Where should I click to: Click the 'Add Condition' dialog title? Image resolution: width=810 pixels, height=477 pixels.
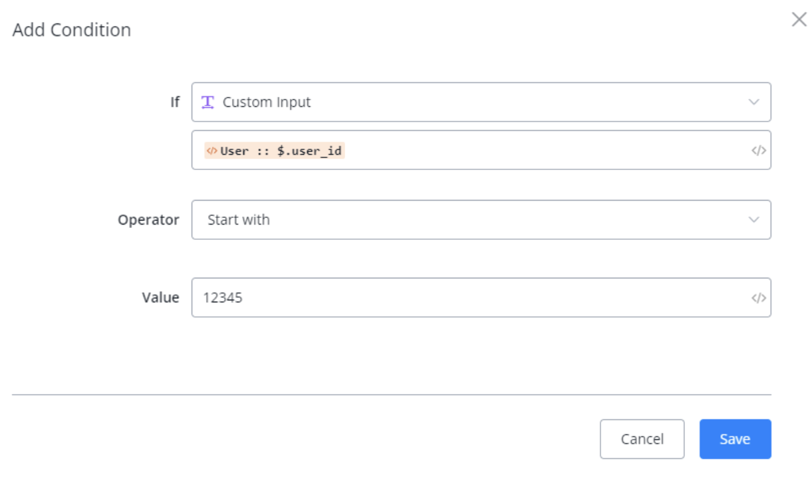click(x=72, y=30)
